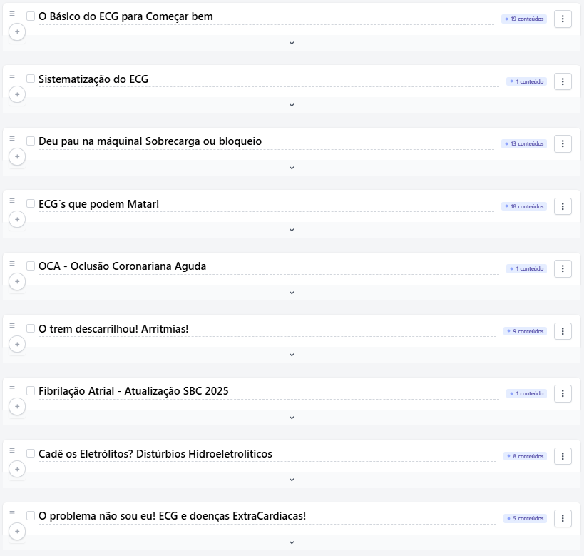Click drag handle beside O trem descarrilhou

(12, 325)
